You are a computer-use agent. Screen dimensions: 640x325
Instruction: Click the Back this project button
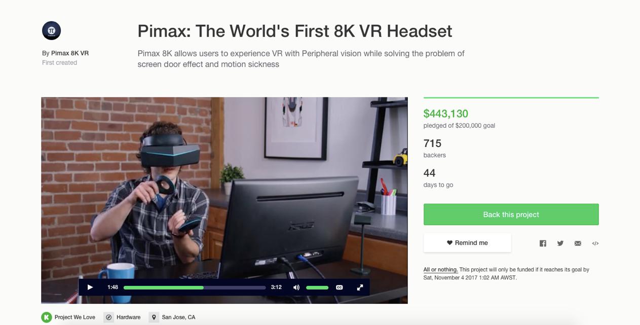[511, 214]
